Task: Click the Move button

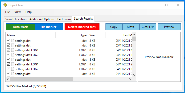Action: (131, 27)
